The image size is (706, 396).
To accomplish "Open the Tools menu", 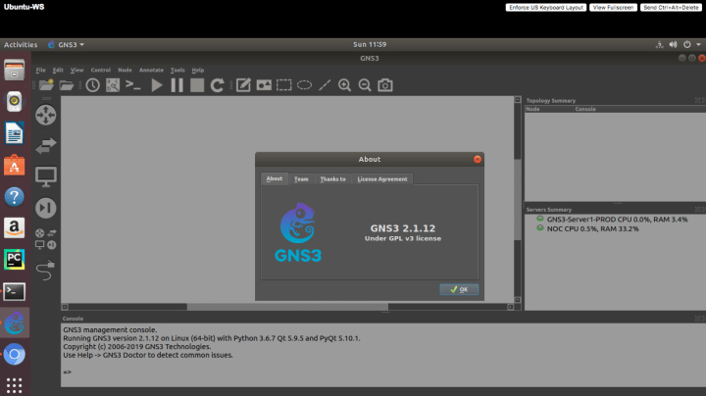I will point(177,71).
